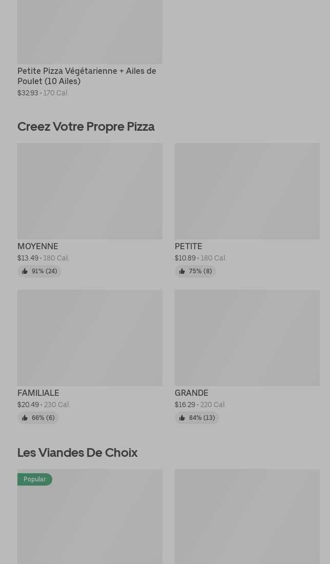Click the $32.93 combo price

coord(28,93)
